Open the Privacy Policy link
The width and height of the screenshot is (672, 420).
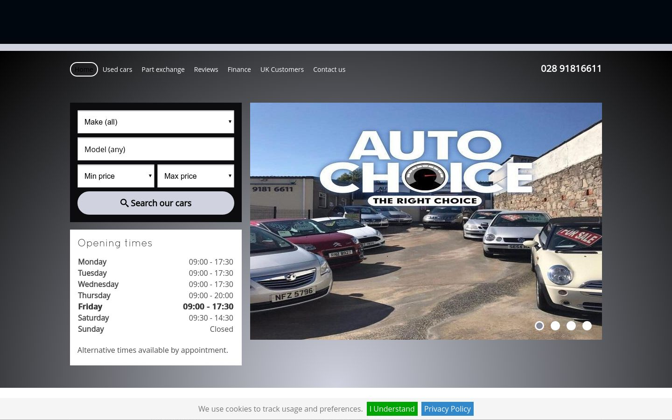(x=447, y=409)
